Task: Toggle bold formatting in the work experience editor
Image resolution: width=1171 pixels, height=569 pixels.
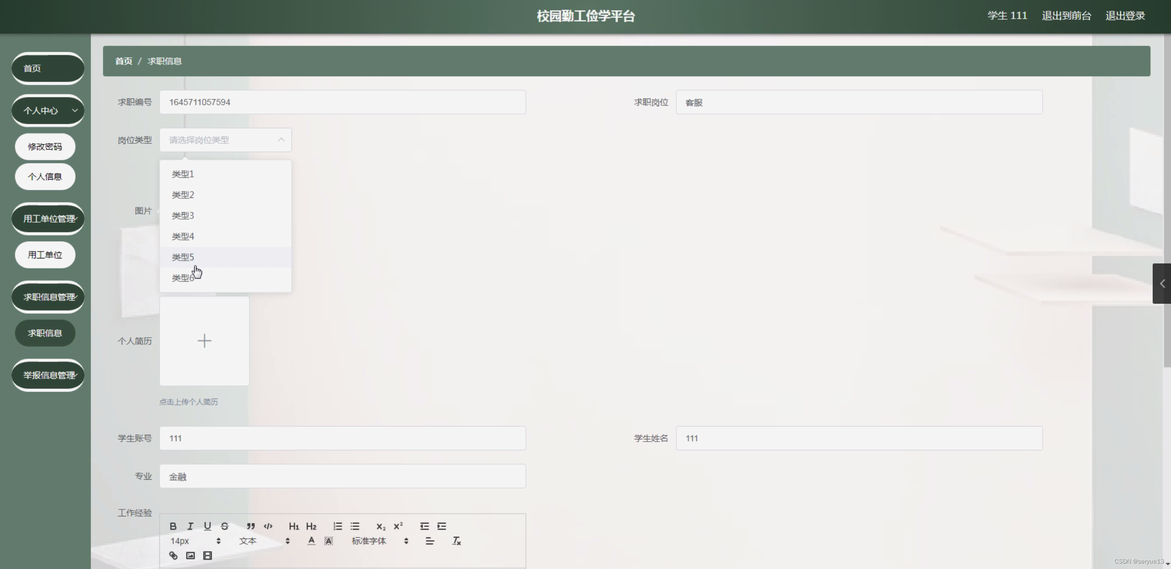Action: click(x=173, y=526)
